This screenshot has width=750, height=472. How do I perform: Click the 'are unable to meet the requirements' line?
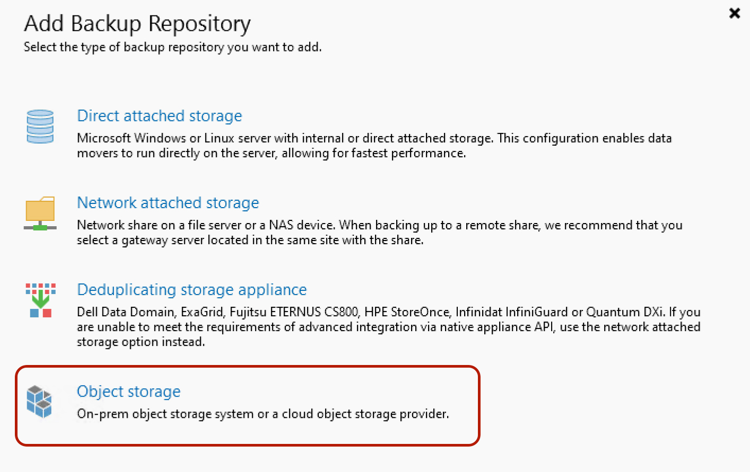pos(388,327)
